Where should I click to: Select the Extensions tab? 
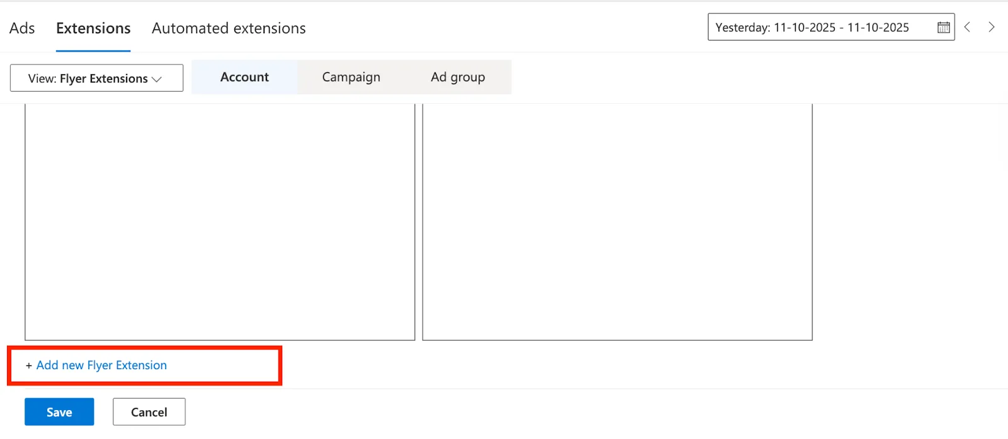(x=93, y=28)
